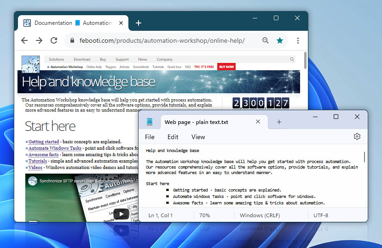The width and height of the screenshot is (382, 248).
Task: Click the website search magnifier icon
Action: coord(292,59)
